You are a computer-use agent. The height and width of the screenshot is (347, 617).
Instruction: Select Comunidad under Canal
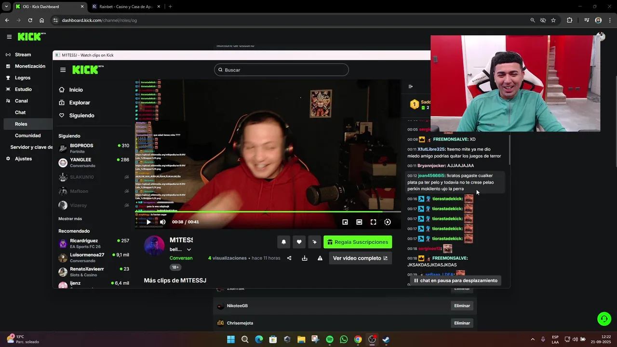[27, 135]
